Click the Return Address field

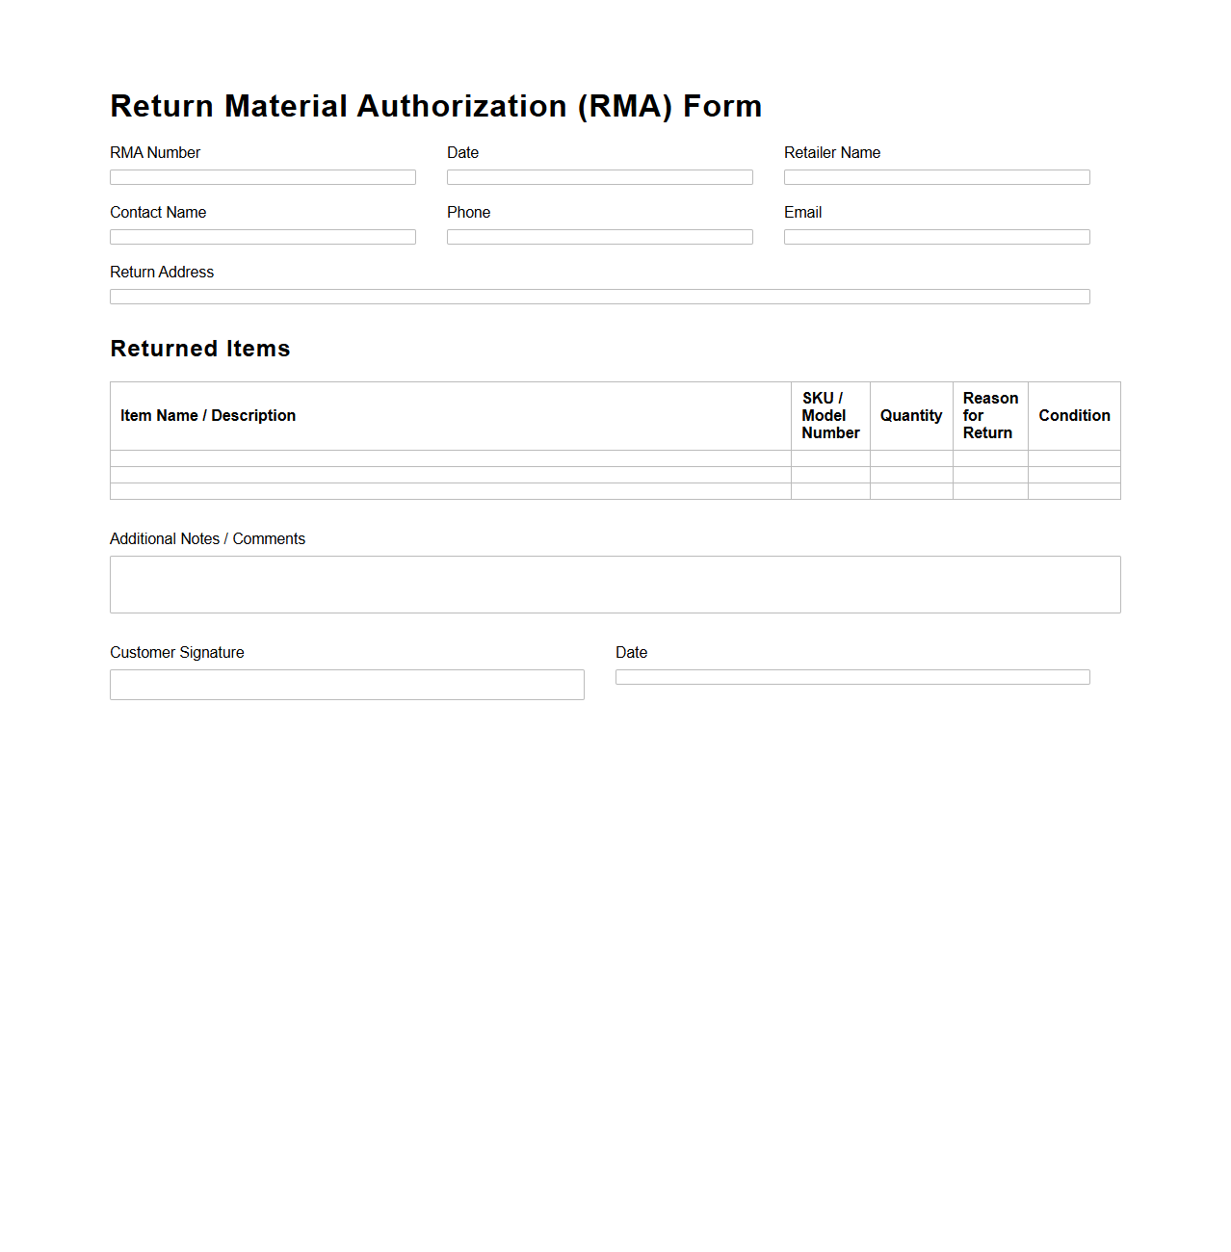pos(599,296)
